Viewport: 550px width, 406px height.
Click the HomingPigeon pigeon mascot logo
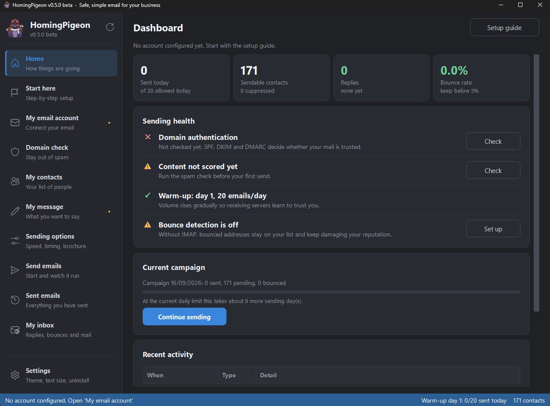point(15,28)
